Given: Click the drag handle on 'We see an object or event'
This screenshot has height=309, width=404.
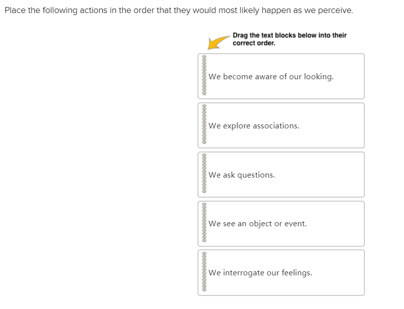Looking at the screenshot, I should 205,223.
